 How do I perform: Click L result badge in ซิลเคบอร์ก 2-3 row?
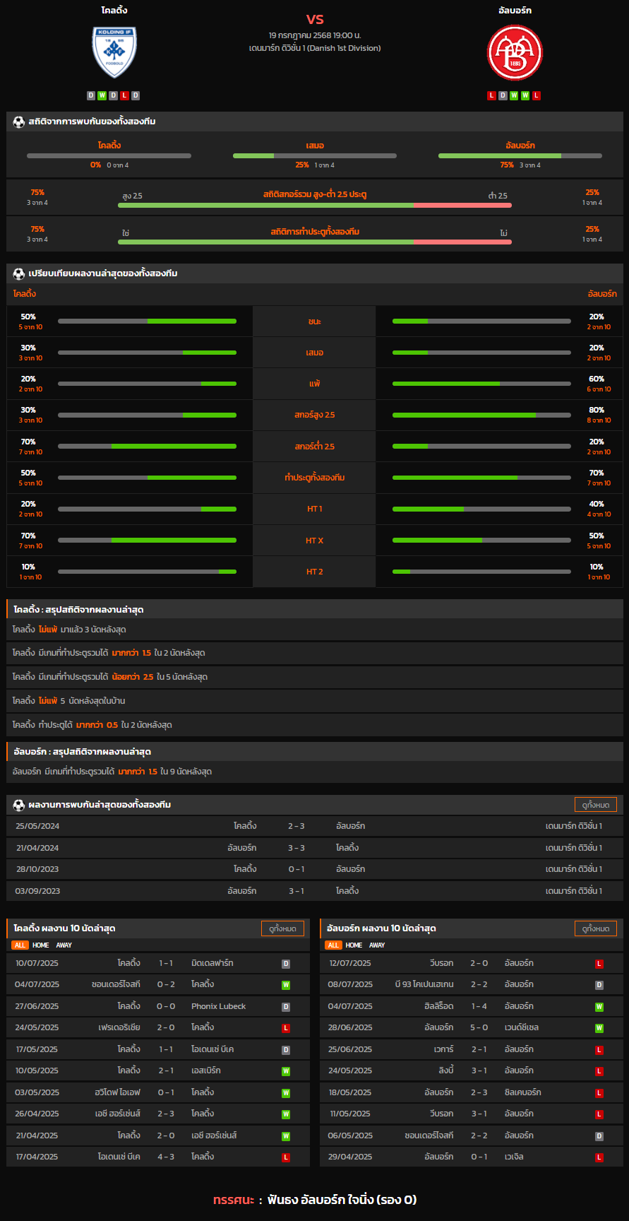tap(599, 1093)
